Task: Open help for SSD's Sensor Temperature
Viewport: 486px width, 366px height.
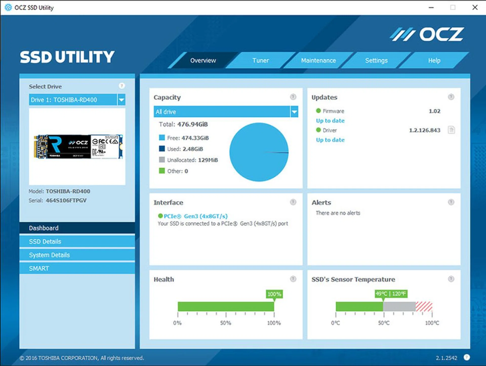Action: tap(451, 279)
